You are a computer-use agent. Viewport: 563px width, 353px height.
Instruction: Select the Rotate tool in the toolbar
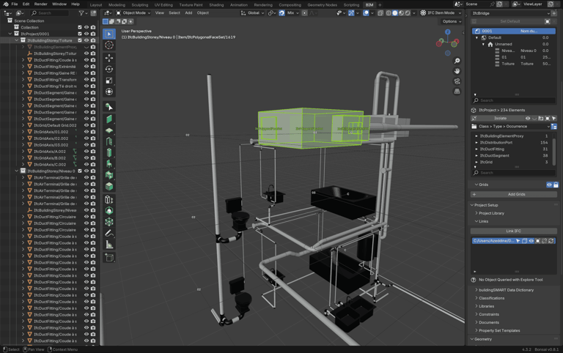[x=109, y=69]
